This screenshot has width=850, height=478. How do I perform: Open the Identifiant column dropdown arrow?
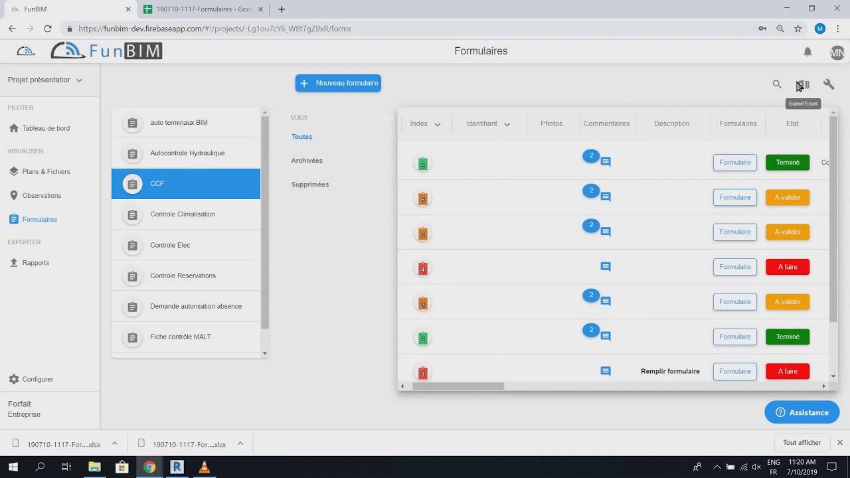[x=507, y=124]
